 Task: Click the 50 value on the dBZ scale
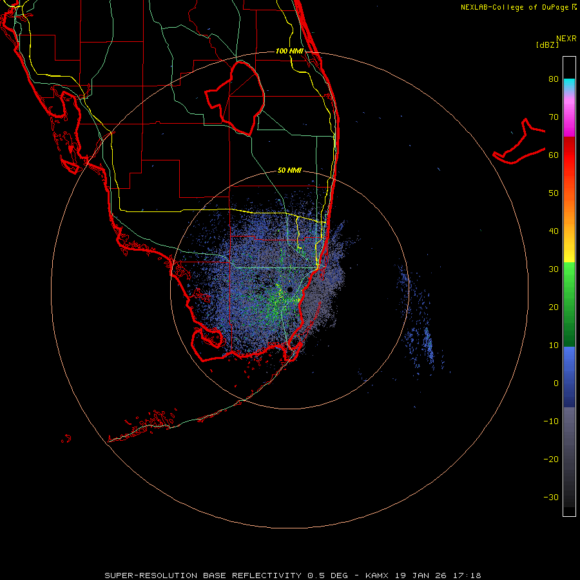554,193
